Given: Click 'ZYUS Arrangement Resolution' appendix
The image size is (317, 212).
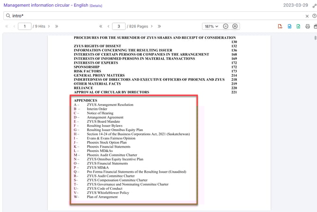Looking at the screenshot, I should (x=110, y=105).
